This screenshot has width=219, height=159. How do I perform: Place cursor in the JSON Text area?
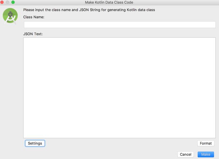coord(119,88)
